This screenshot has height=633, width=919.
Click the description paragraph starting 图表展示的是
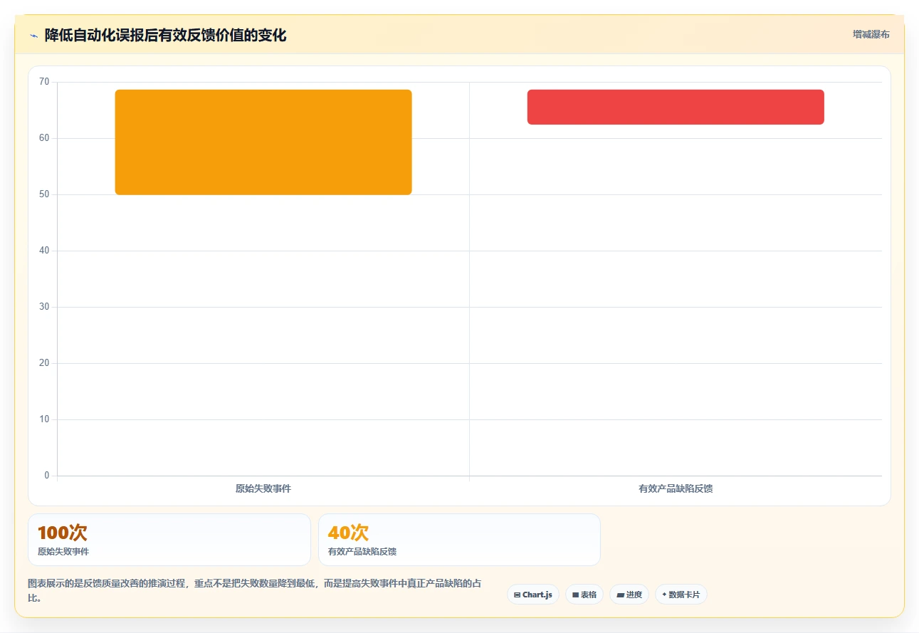pos(255,591)
